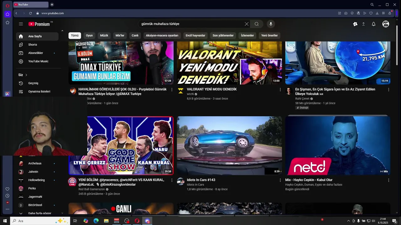Click the address bar URL
The image size is (401, 225).
click(x=53, y=13)
